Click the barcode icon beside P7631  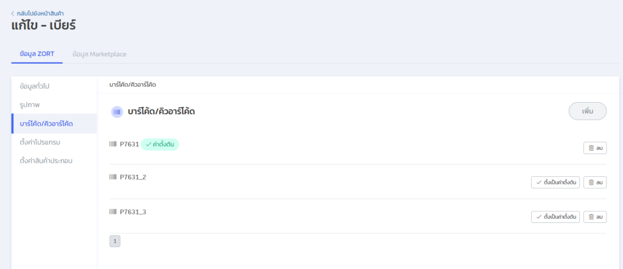(x=113, y=144)
